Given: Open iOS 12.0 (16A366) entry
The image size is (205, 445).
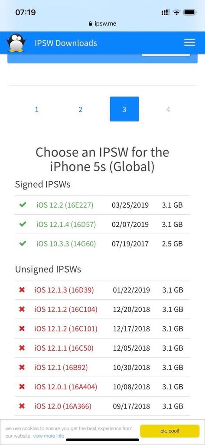Looking at the screenshot, I should click(x=62, y=406).
